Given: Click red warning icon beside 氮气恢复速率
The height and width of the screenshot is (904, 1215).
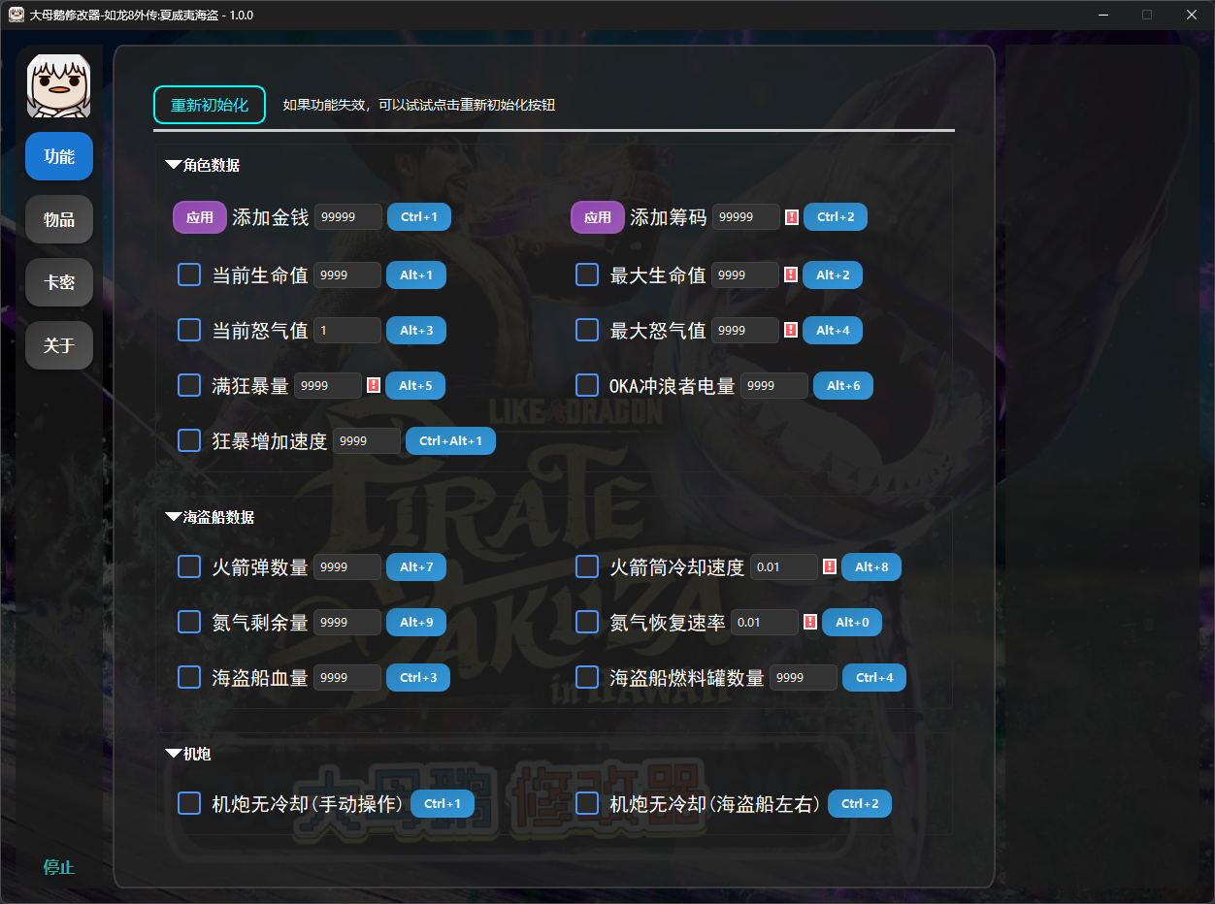Looking at the screenshot, I should [x=810, y=622].
